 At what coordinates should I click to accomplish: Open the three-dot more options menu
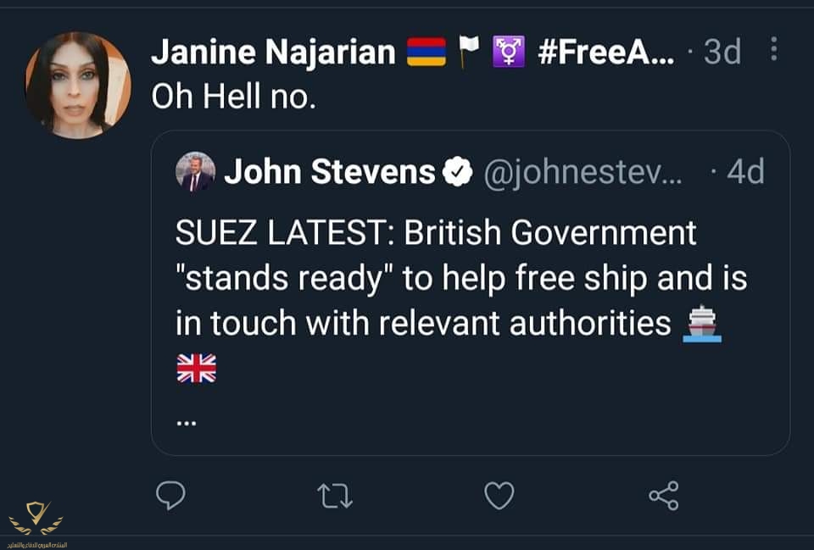(x=773, y=50)
